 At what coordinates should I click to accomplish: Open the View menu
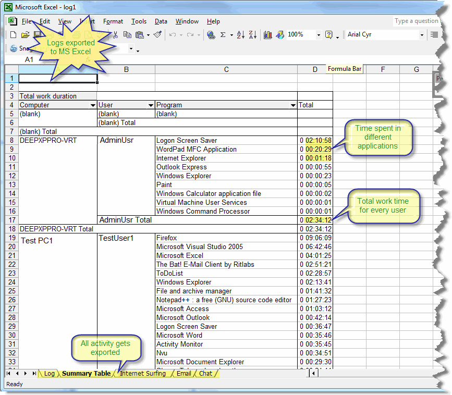coord(65,21)
